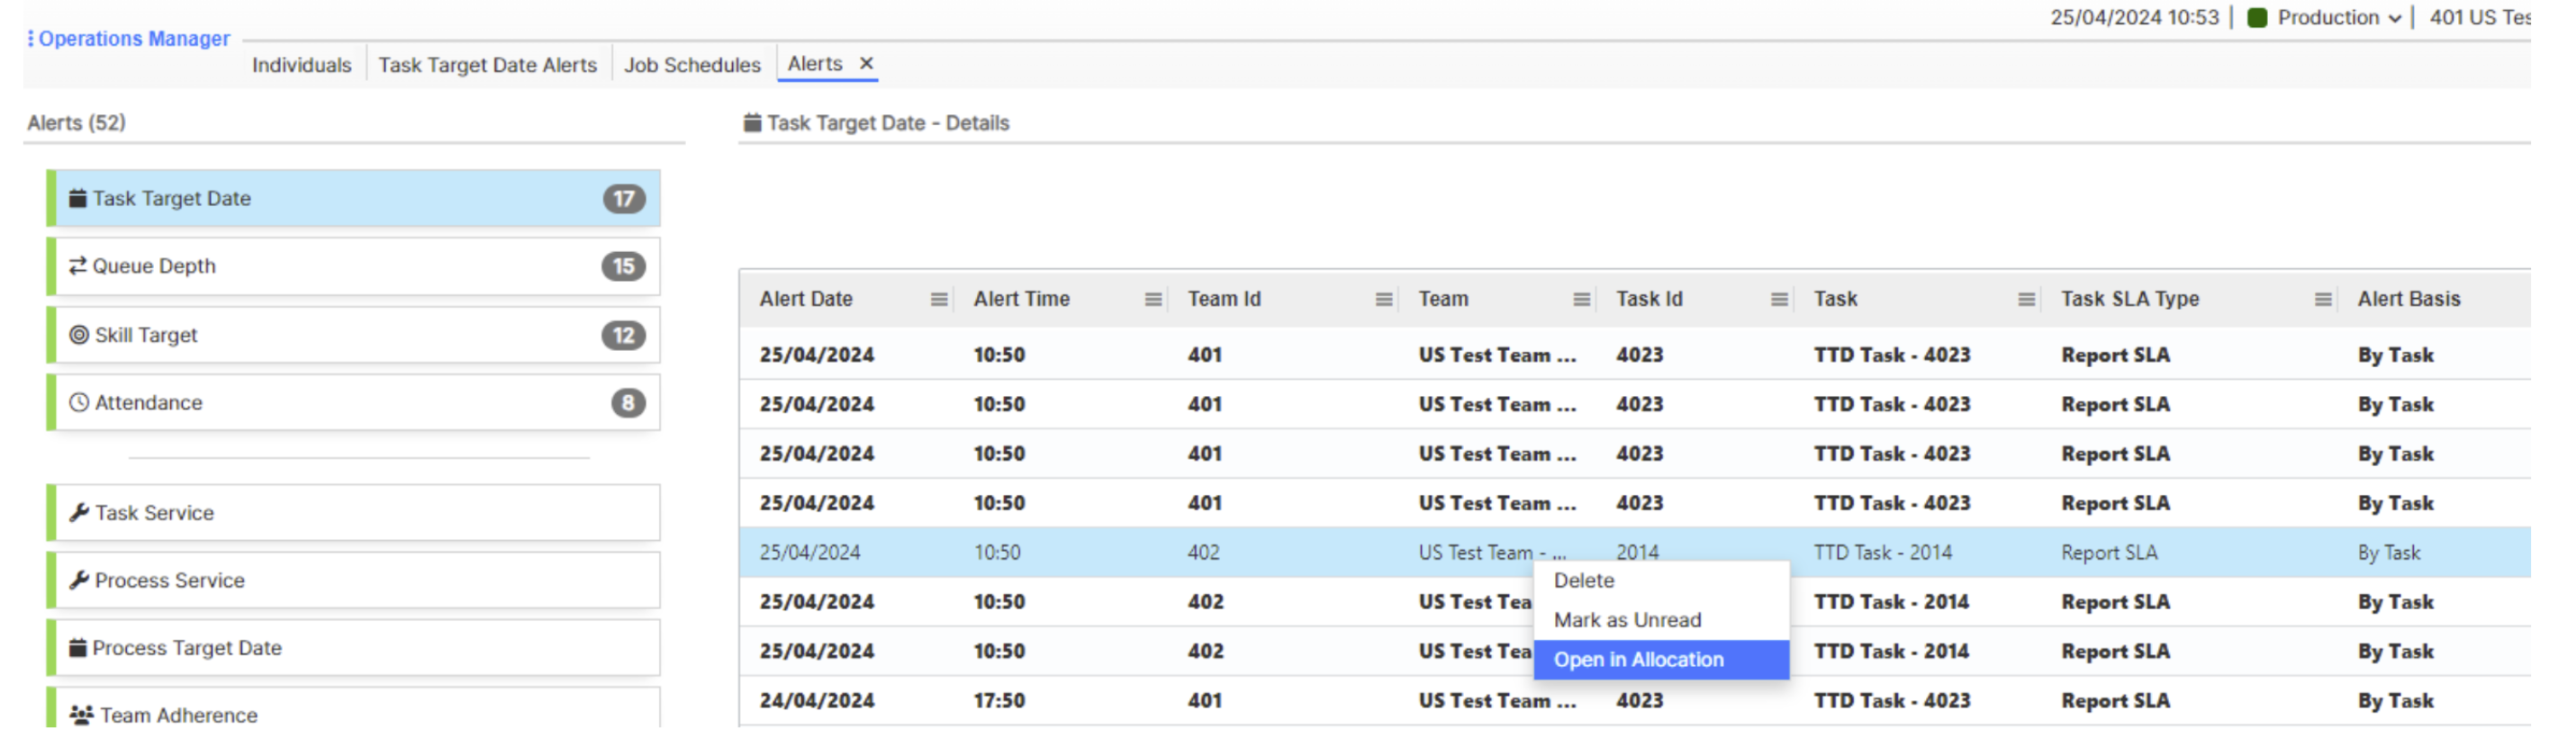Select Task Target Date alert category

354,198
